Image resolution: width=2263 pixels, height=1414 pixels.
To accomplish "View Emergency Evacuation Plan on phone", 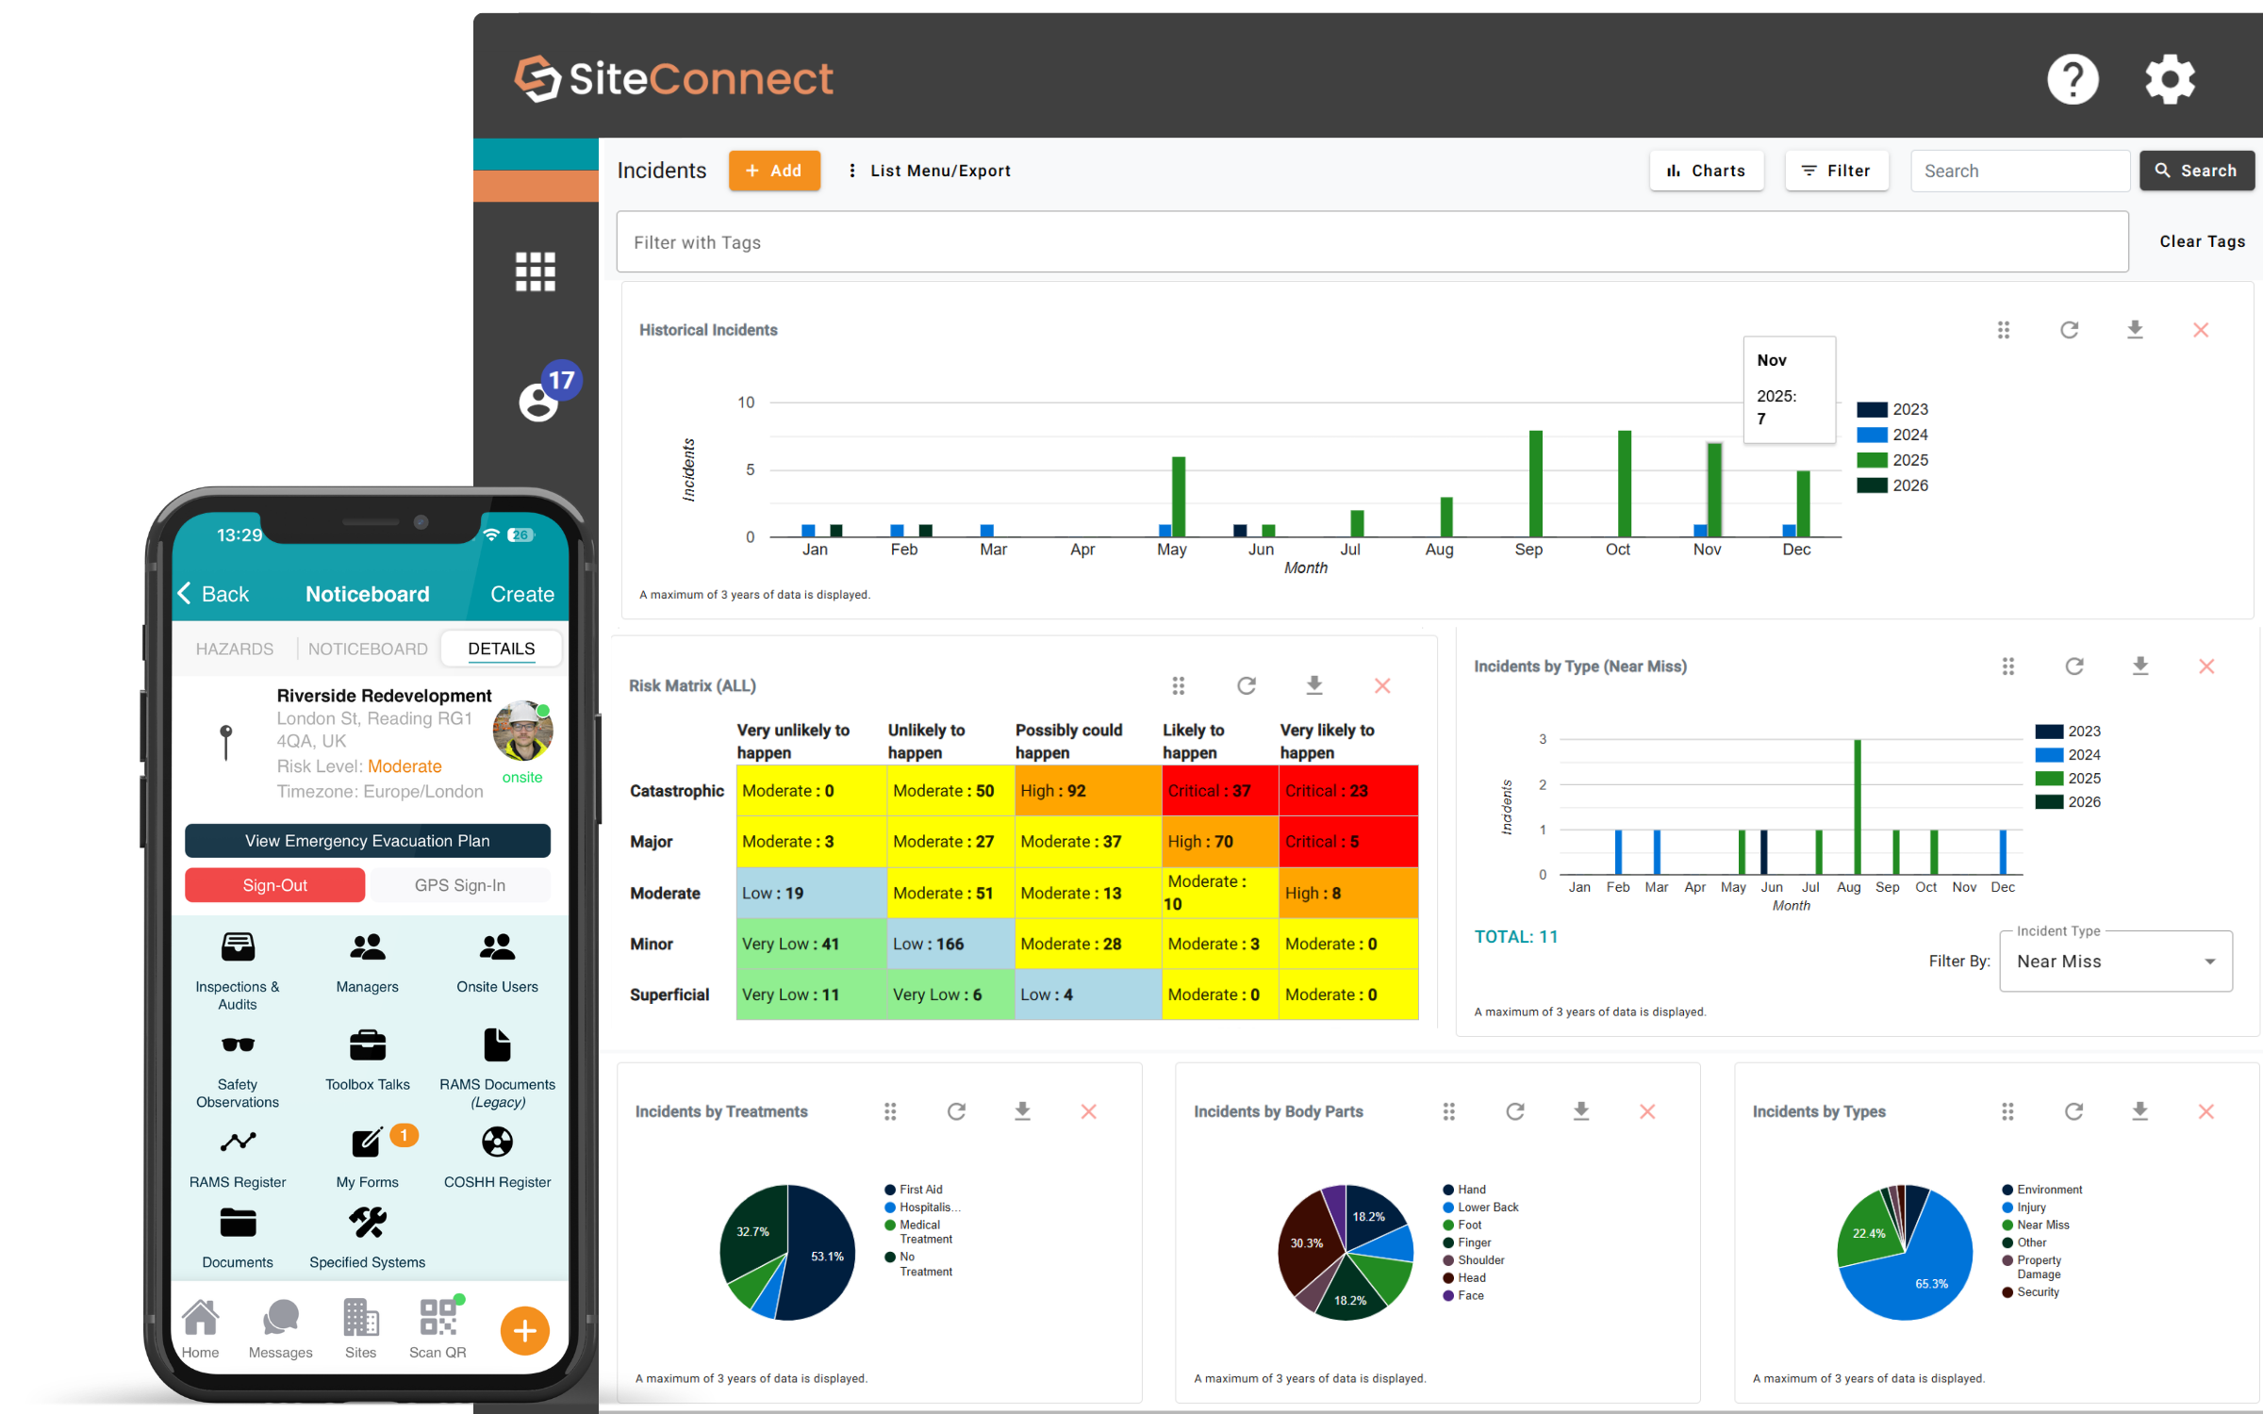I will click(368, 841).
